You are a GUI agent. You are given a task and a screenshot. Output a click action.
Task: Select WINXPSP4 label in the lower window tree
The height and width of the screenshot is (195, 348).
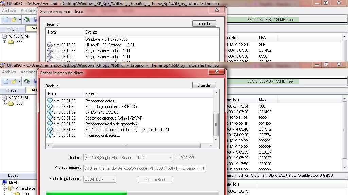(x=18, y=98)
